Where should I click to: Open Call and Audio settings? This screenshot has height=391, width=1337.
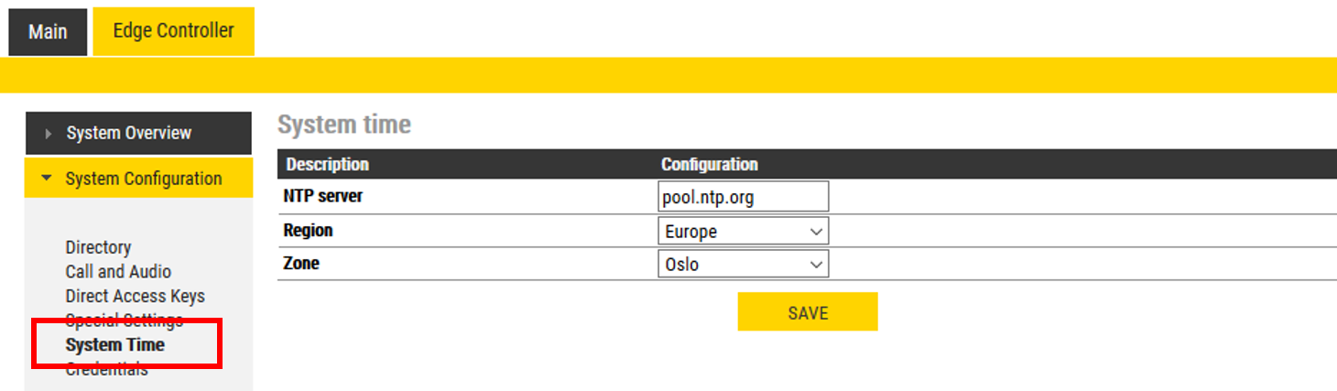click(x=118, y=272)
